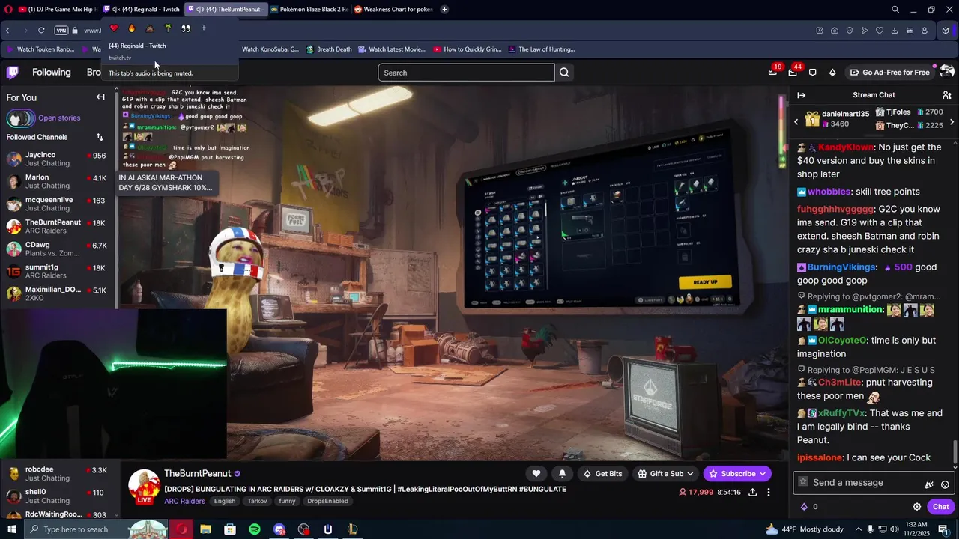The height and width of the screenshot is (539, 959).
Task: Open summit1g's channel in sidebar
Action: tap(57, 271)
